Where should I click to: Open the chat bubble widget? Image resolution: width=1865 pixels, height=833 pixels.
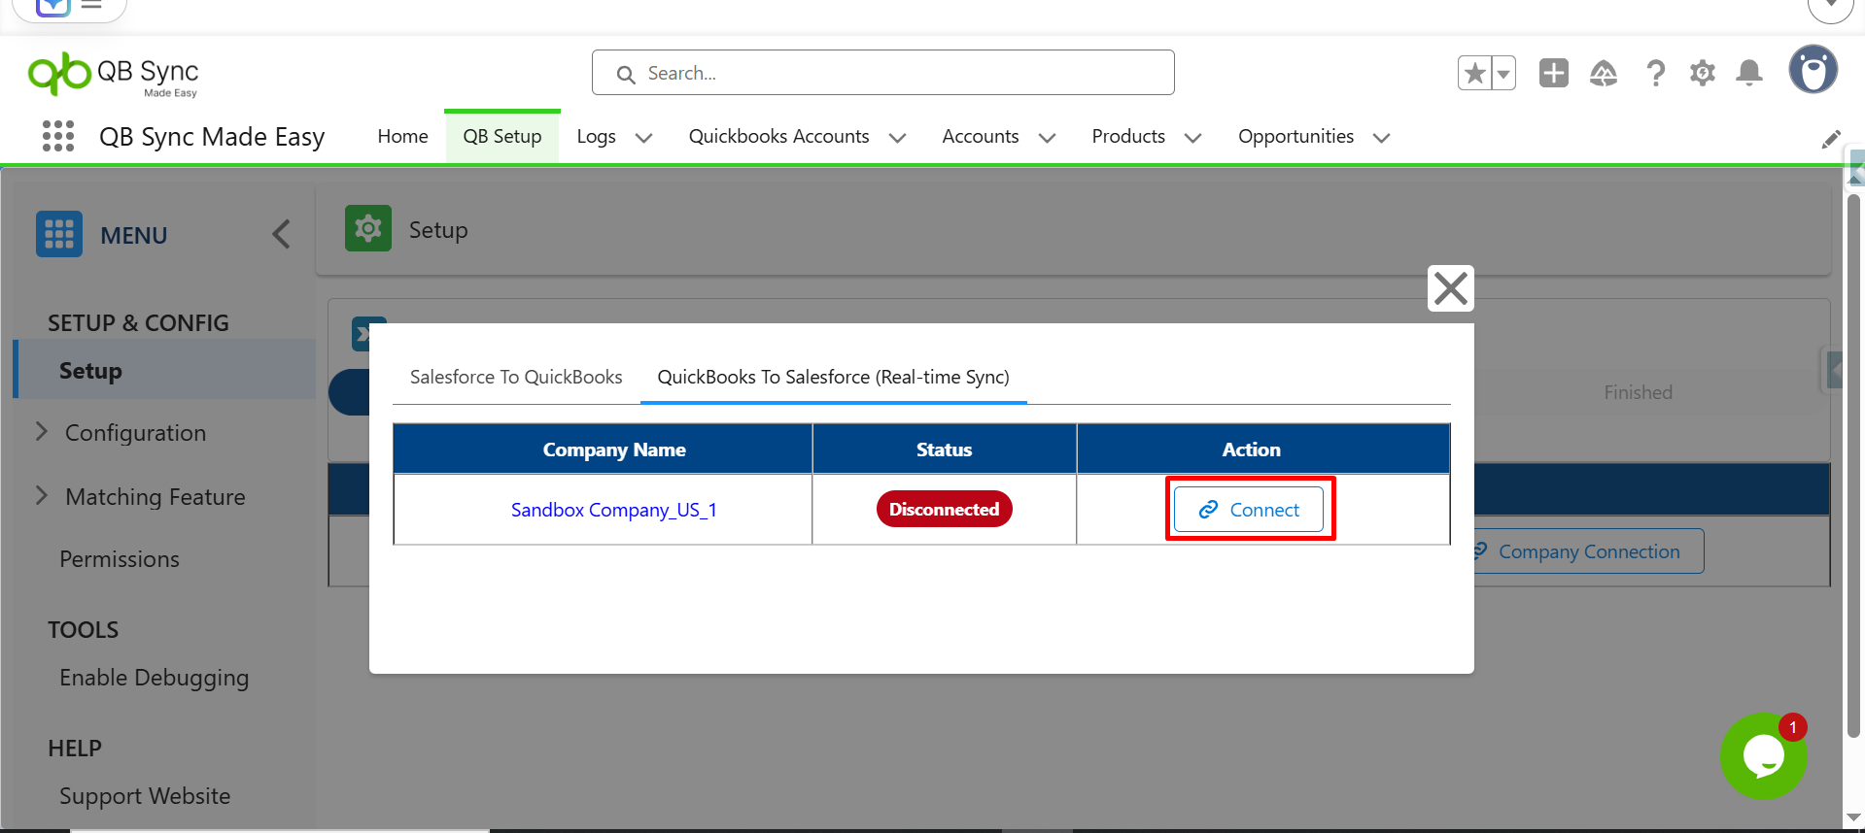tap(1764, 756)
